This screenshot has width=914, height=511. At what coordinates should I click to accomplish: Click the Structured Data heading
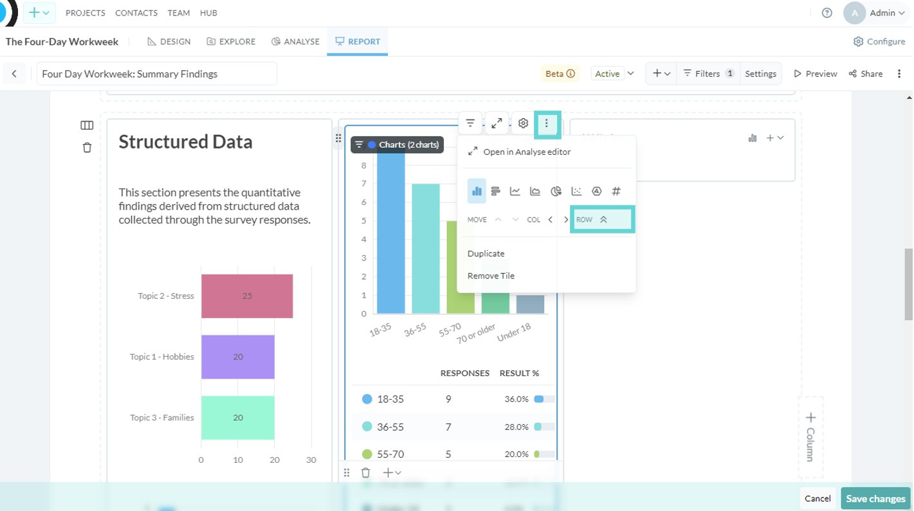click(185, 142)
